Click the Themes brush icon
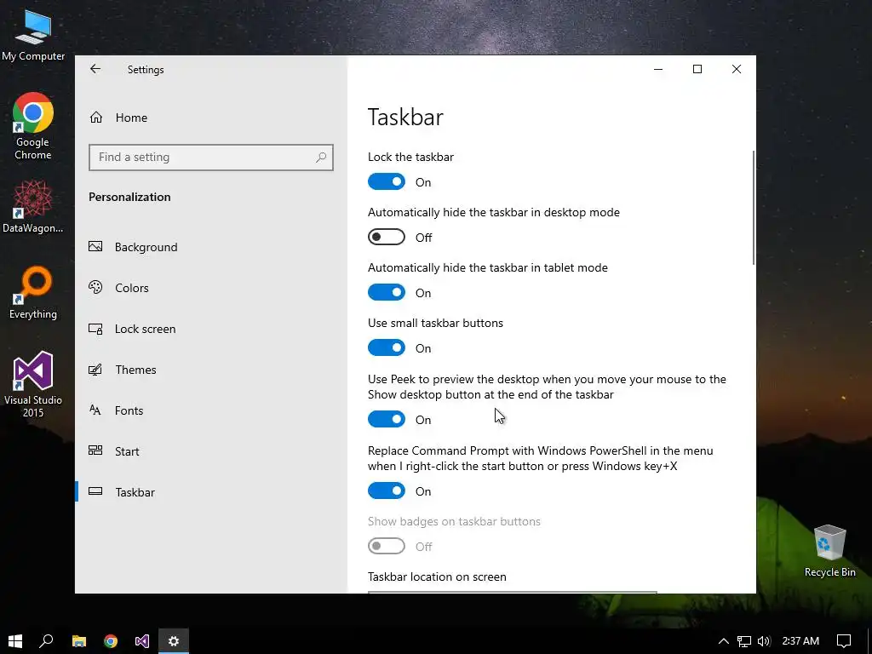The width and height of the screenshot is (872, 654). [95, 370]
